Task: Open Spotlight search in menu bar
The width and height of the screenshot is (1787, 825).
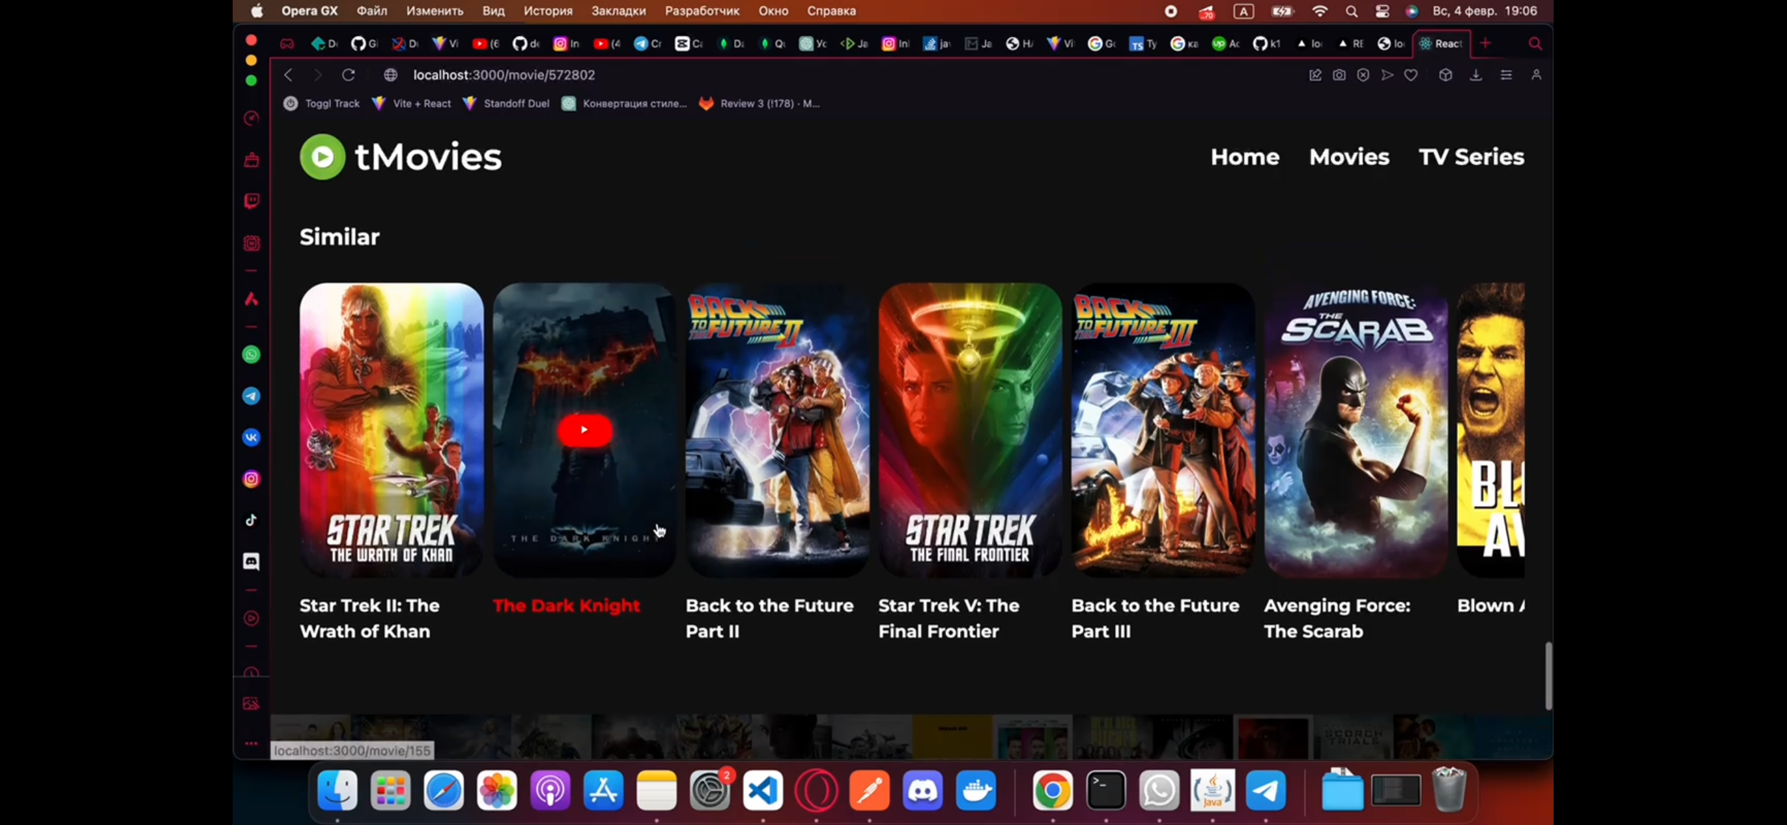Action: pyautogui.click(x=1352, y=11)
